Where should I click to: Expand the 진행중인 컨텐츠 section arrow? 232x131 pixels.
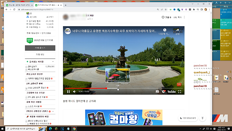coord(53,111)
